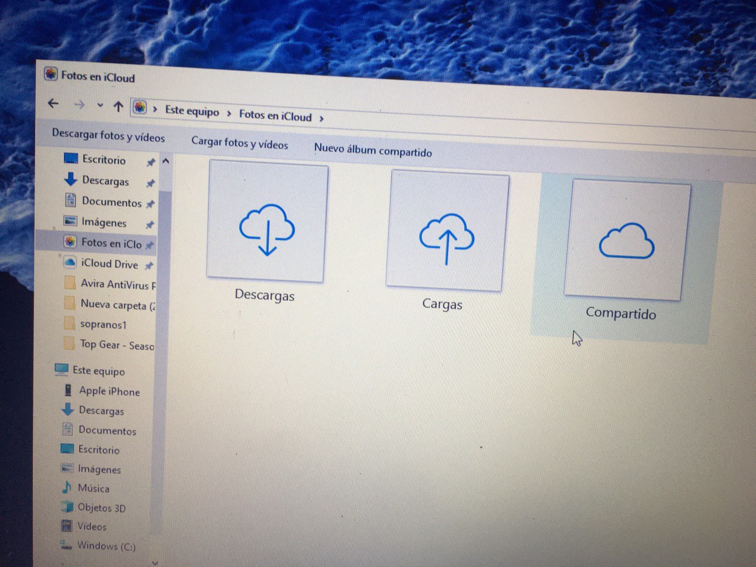Viewport: 756px width, 567px height.
Task: Expand chevron before 'Este equipo' breadcrumb
Action: (x=155, y=109)
